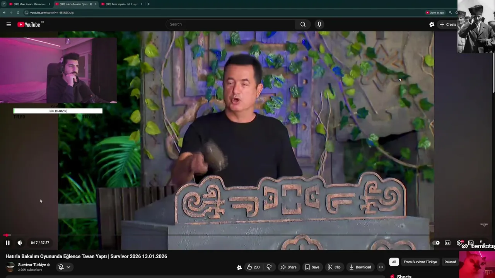
Task: Close the Tame Impala tab
Action: (142, 4)
